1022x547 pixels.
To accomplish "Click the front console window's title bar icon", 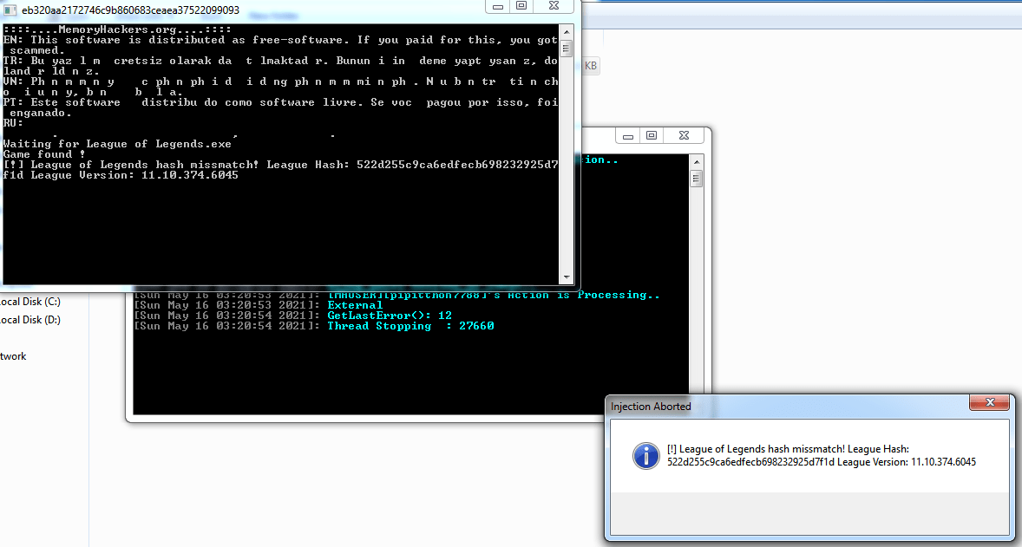I will (x=10, y=11).
